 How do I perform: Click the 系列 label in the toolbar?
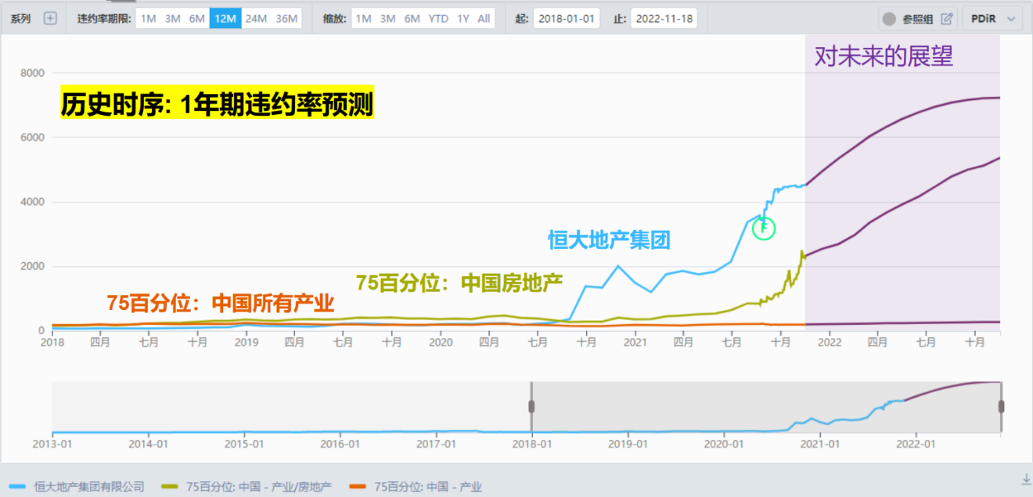[x=21, y=19]
